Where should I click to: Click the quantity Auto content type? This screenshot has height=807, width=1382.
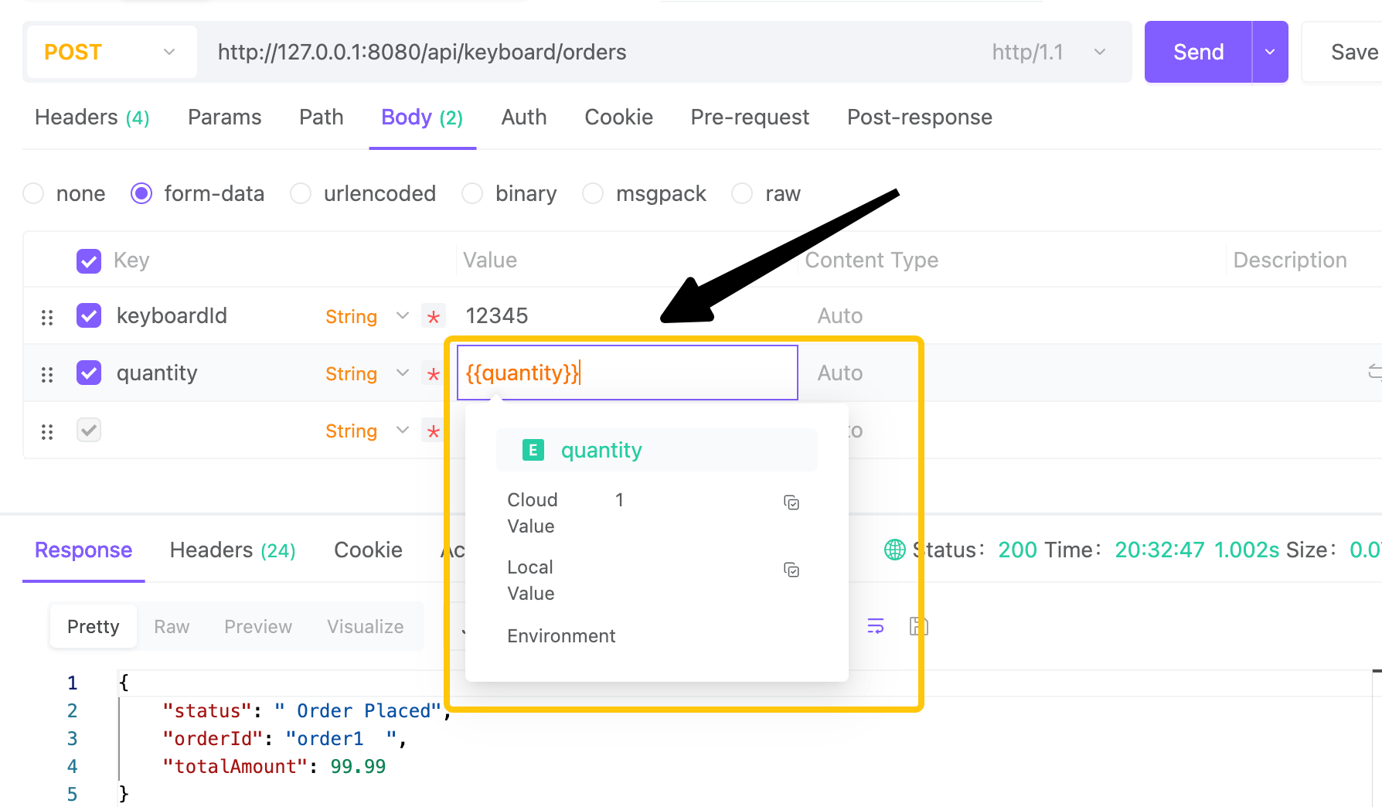tap(839, 373)
